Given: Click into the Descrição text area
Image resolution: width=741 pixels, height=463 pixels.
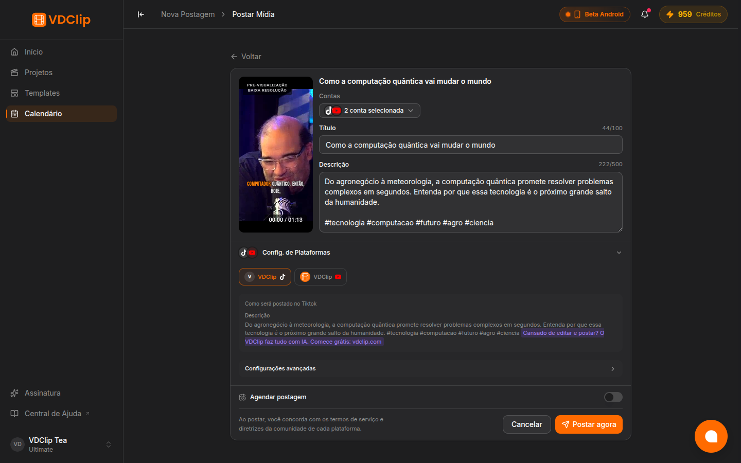Looking at the screenshot, I should coord(470,202).
